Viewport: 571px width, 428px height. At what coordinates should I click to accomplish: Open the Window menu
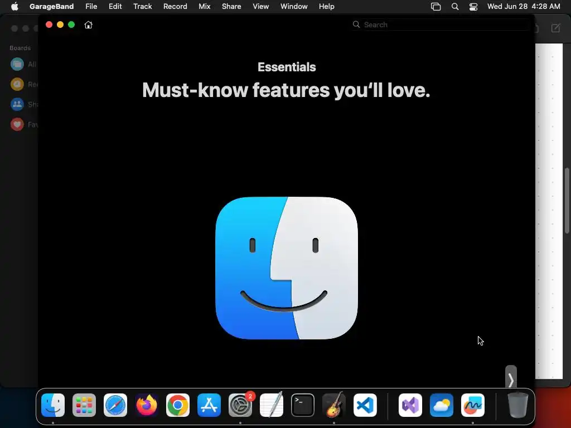(x=294, y=6)
